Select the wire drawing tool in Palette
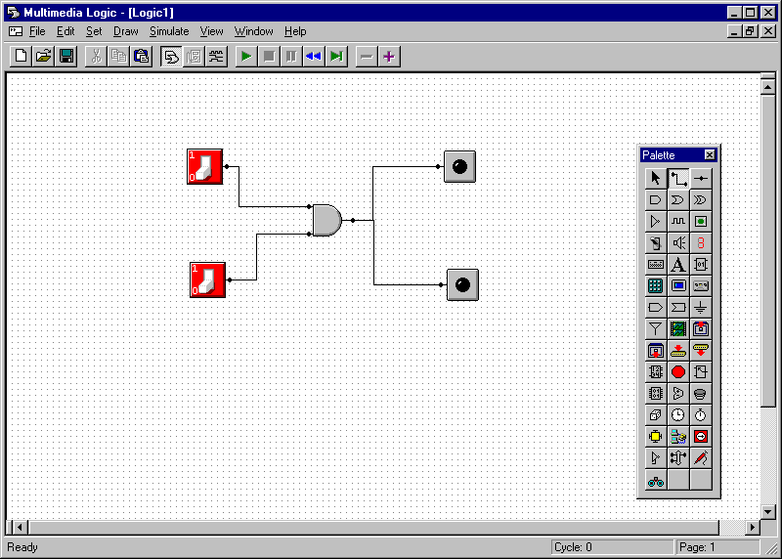The height and width of the screenshot is (559, 782). tap(678, 178)
